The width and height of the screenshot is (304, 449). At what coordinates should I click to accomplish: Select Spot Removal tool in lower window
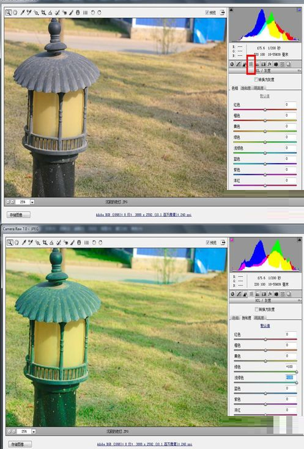[59, 243]
